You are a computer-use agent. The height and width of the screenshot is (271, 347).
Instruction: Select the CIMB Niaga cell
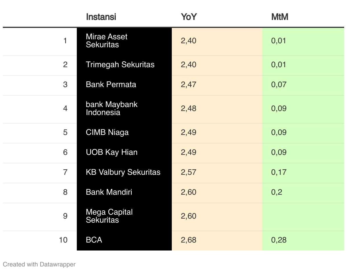click(124, 132)
